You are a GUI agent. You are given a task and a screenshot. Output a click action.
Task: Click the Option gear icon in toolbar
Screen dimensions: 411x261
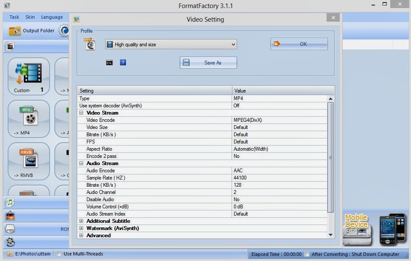(x=64, y=31)
